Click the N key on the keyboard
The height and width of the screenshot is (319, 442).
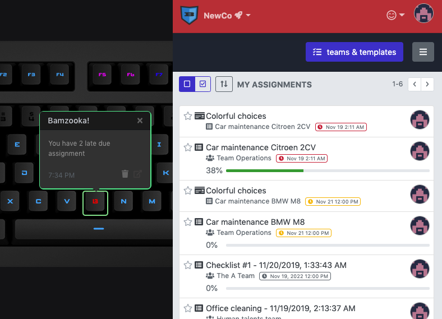123,201
